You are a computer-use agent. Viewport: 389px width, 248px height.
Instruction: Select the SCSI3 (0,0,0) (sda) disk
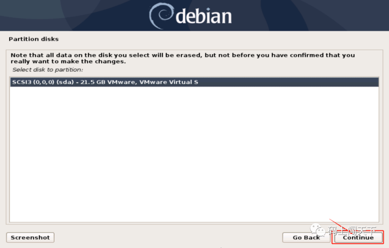pyautogui.click(x=194, y=82)
